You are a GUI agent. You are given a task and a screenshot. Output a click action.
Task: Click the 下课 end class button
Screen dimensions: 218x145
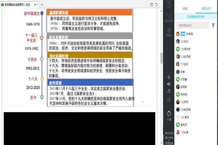coord(169,116)
